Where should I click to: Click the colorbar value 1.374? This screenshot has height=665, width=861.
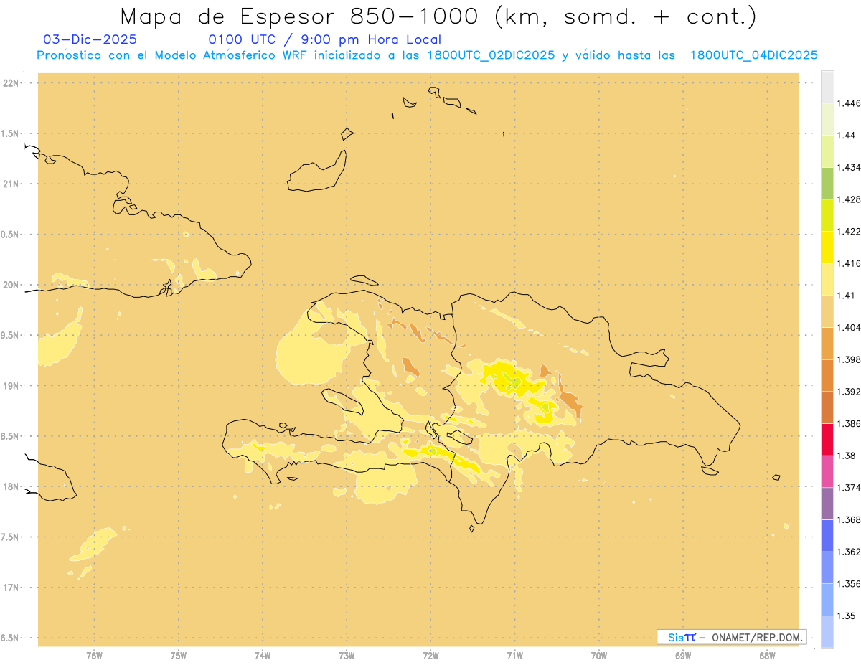(x=849, y=488)
